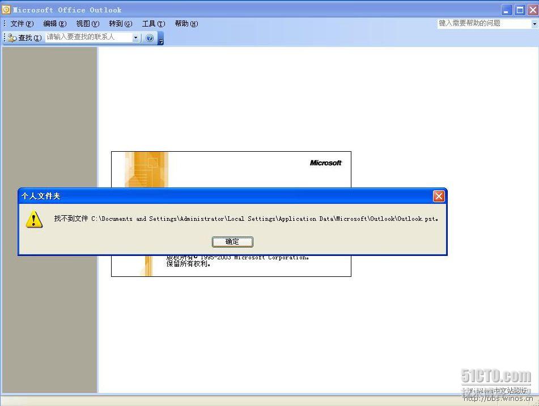
Task: Click the 找不到文件 error message text
Action: [x=246, y=219]
